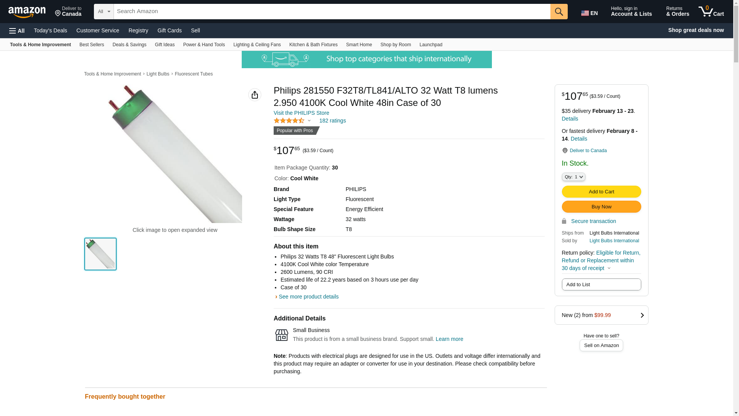This screenshot has height=416, width=739.
Task: Click the share icon on product image
Action: (254, 95)
